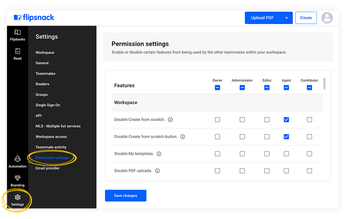Uncheck Agent for Disable Create from scratch
The width and height of the screenshot is (346, 219).
(286, 120)
